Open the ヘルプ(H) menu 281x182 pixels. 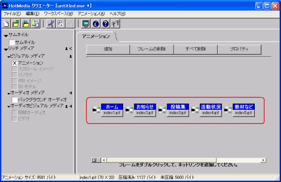[x=118, y=14]
